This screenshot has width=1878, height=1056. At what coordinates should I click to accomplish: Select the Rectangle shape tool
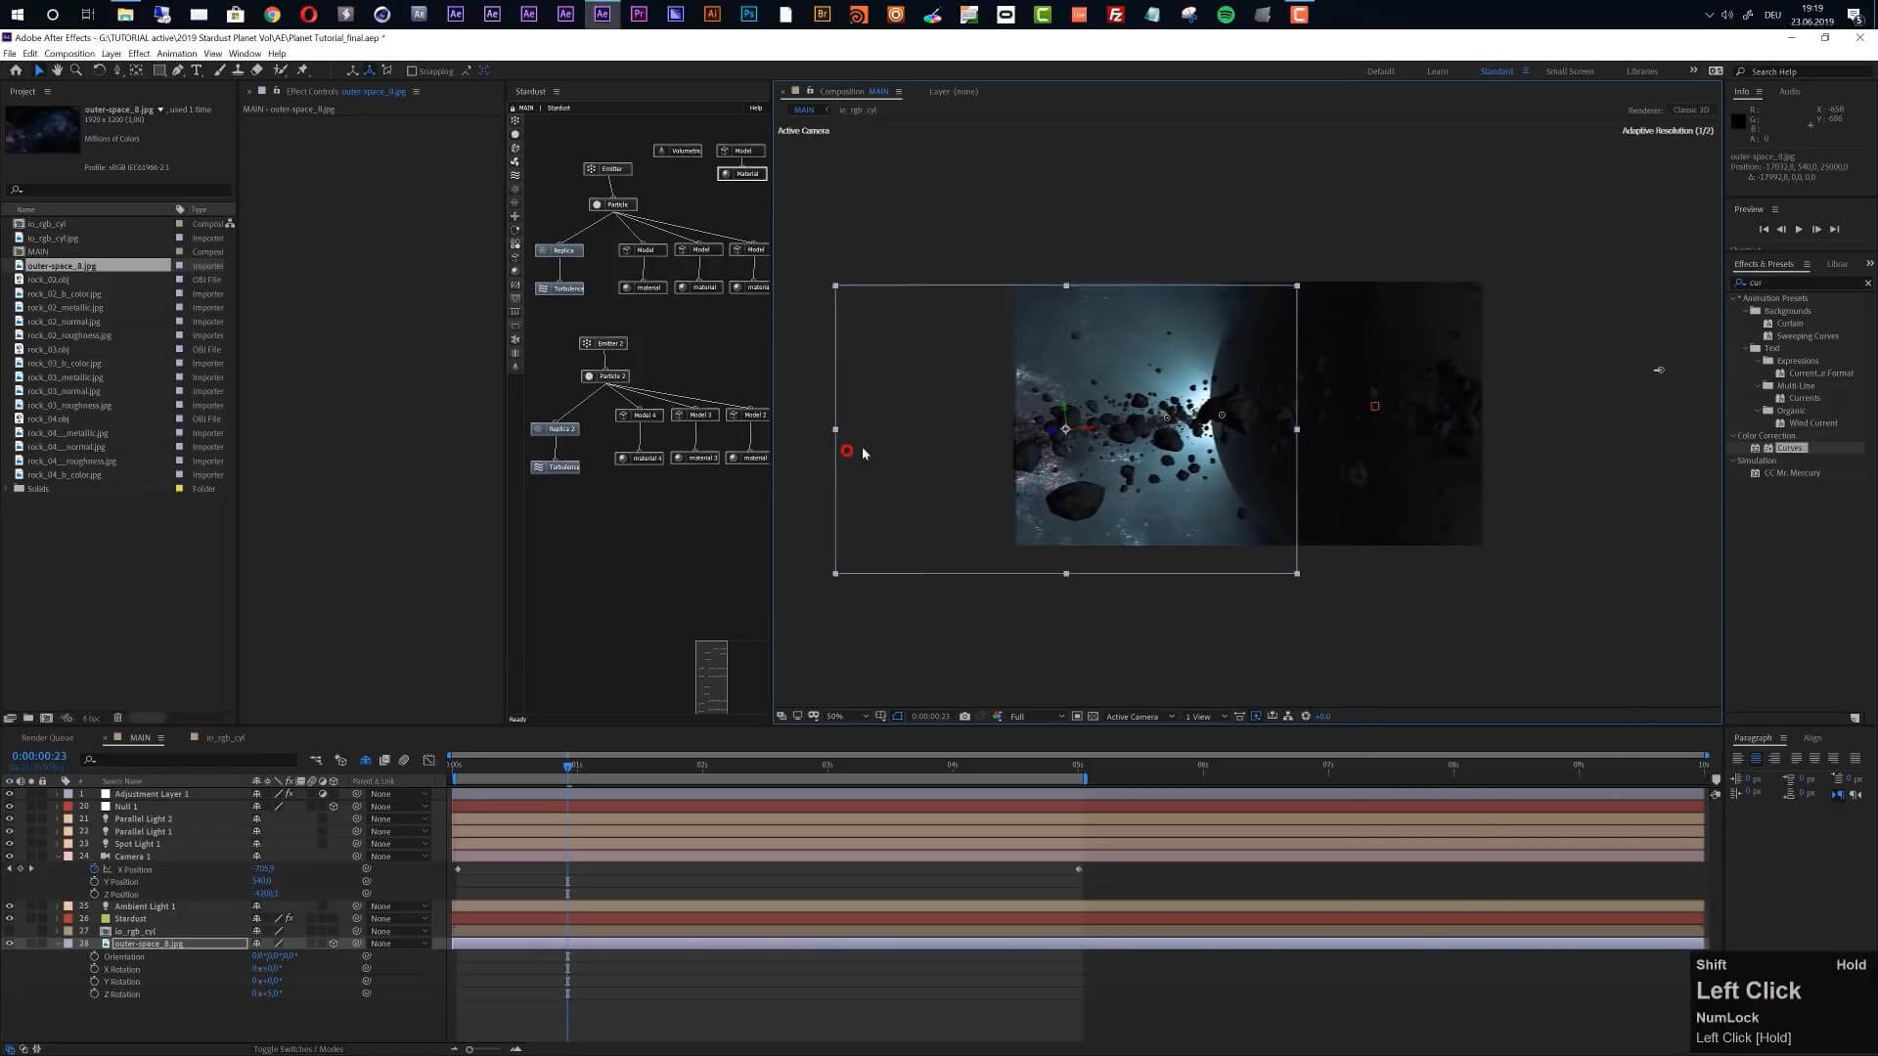159,70
